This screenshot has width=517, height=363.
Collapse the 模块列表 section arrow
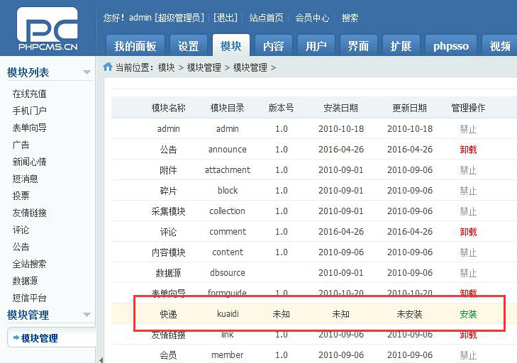point(87,72)
